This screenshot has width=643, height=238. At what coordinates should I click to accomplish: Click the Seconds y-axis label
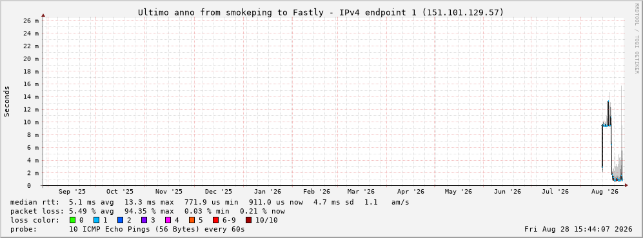6,102
